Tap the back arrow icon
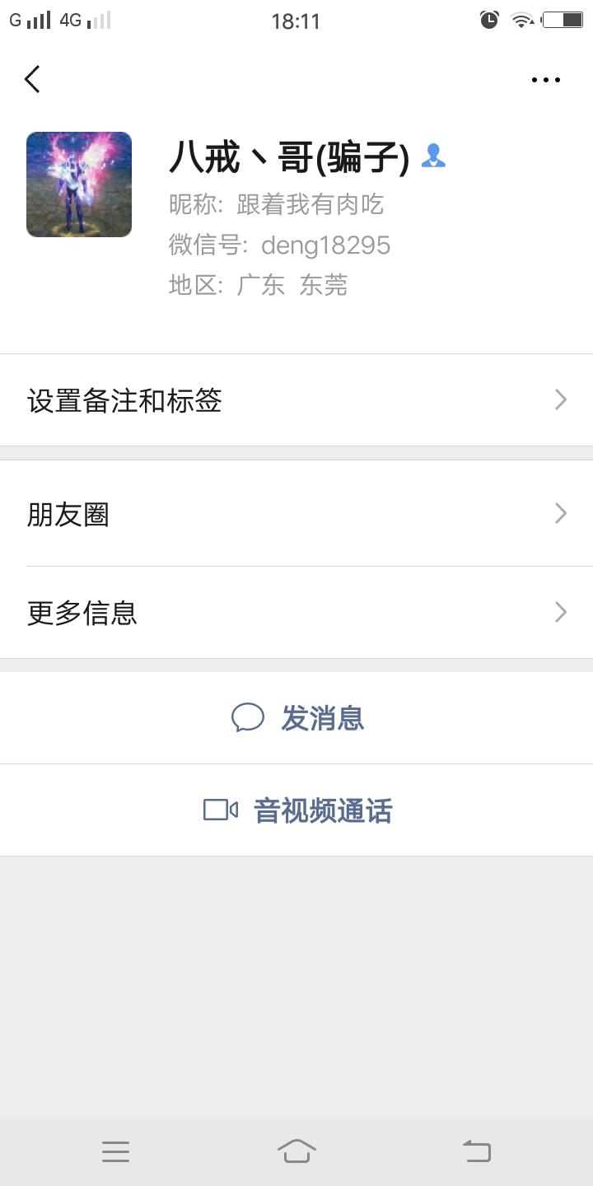This screenshot has width=593, height=1186. pos(33,80)
